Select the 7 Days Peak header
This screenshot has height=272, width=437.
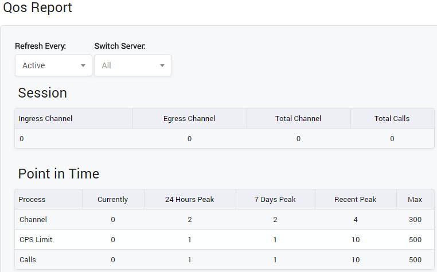(x=275, y=200)
